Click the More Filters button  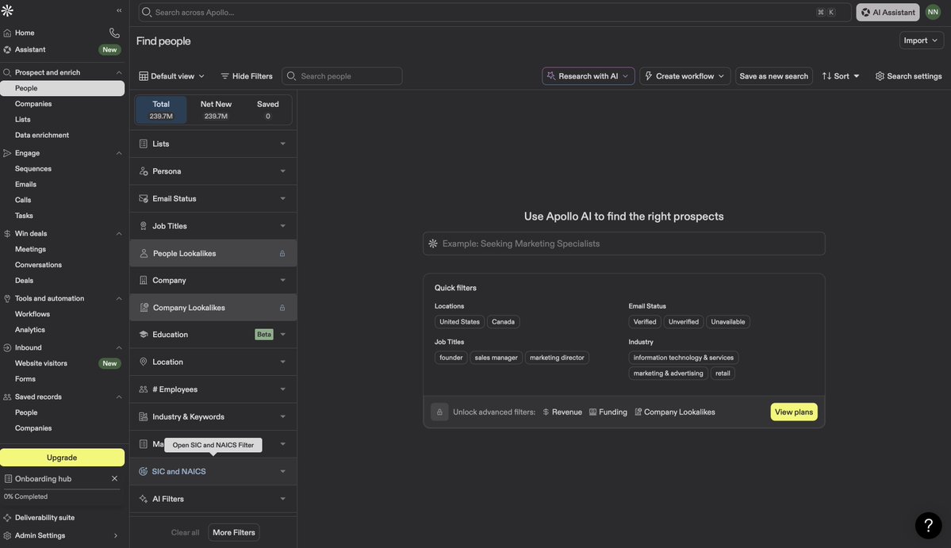(233, 532)
